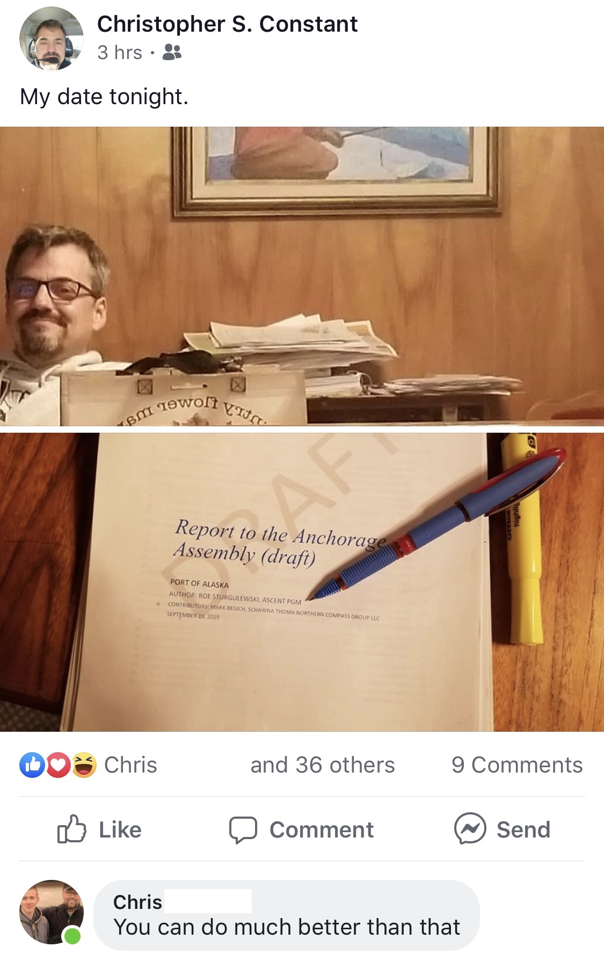Open the commenter Chris's profile photo
This screenshot has height=954, width=604.
pos(52,912)
